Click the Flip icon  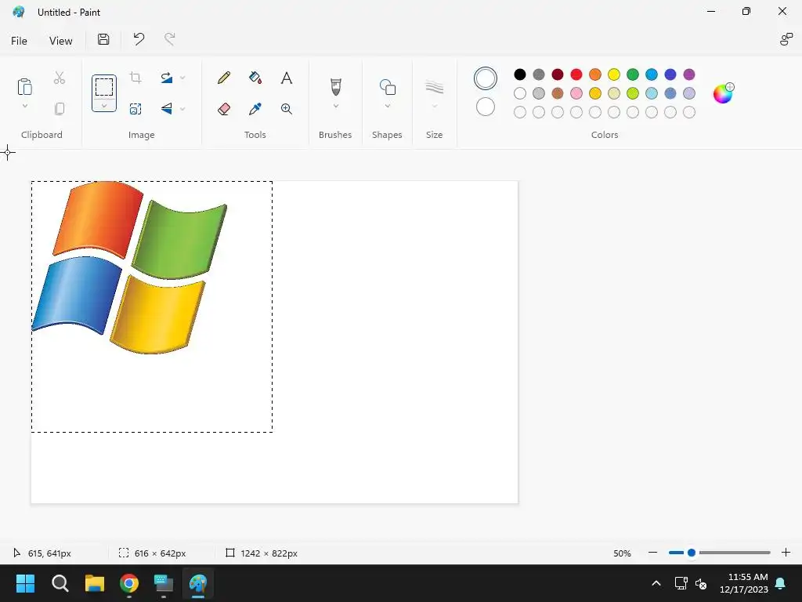167,108
